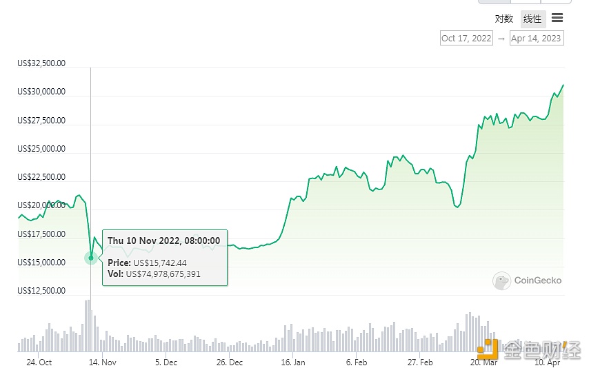Open the chart hamburger context menu
This screenshot has width=589, height=368.
pos(557,18)
